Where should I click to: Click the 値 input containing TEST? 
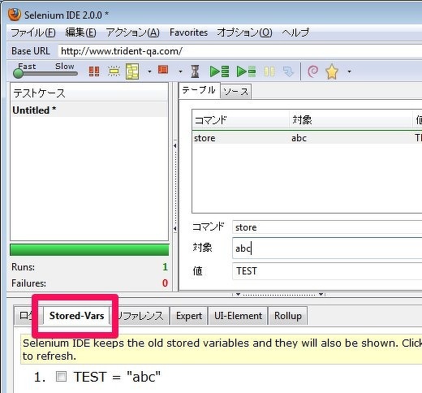[327, 271]
